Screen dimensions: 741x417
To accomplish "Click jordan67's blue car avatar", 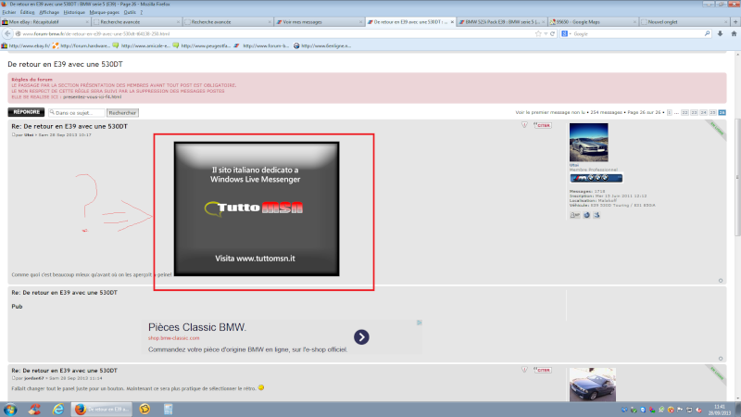I will pyautogui.click(x=593, y=385).
